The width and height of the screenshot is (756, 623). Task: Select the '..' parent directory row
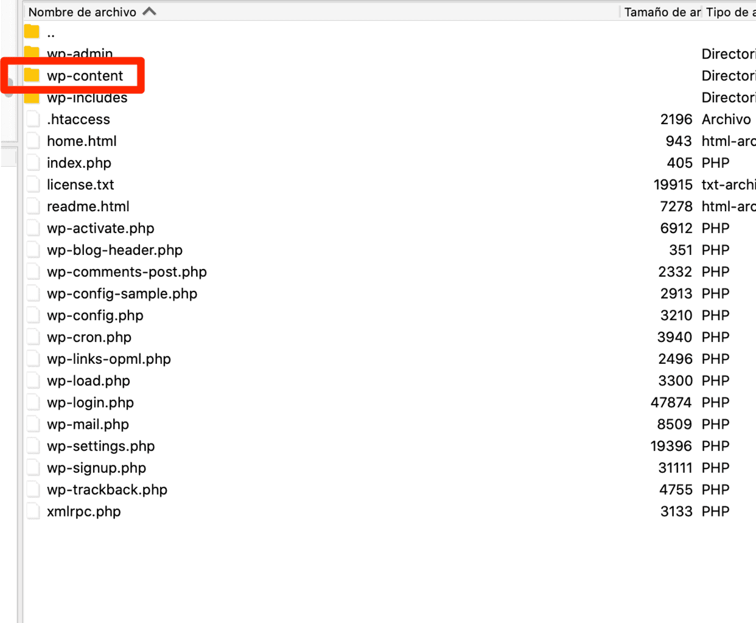[390, 33]
